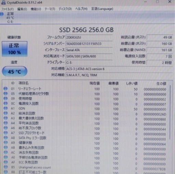Open the 機能(U) menu
Image resolution: width=175 pixels, height=174 pixels.
(x=36, y=9)
